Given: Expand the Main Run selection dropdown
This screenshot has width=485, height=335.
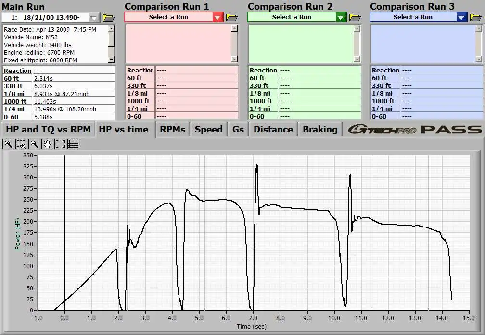Looking at the screenshot, I should (x=94, y=18).
